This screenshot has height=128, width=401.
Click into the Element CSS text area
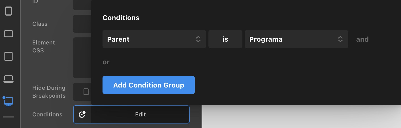click(x=82, y=58)
